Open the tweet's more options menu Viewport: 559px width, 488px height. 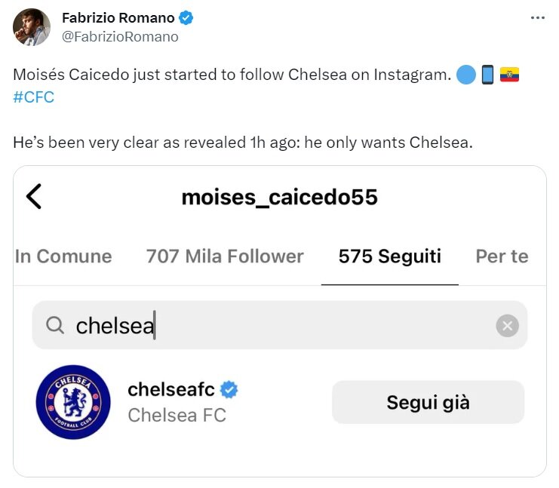click(x=537, y=18)
